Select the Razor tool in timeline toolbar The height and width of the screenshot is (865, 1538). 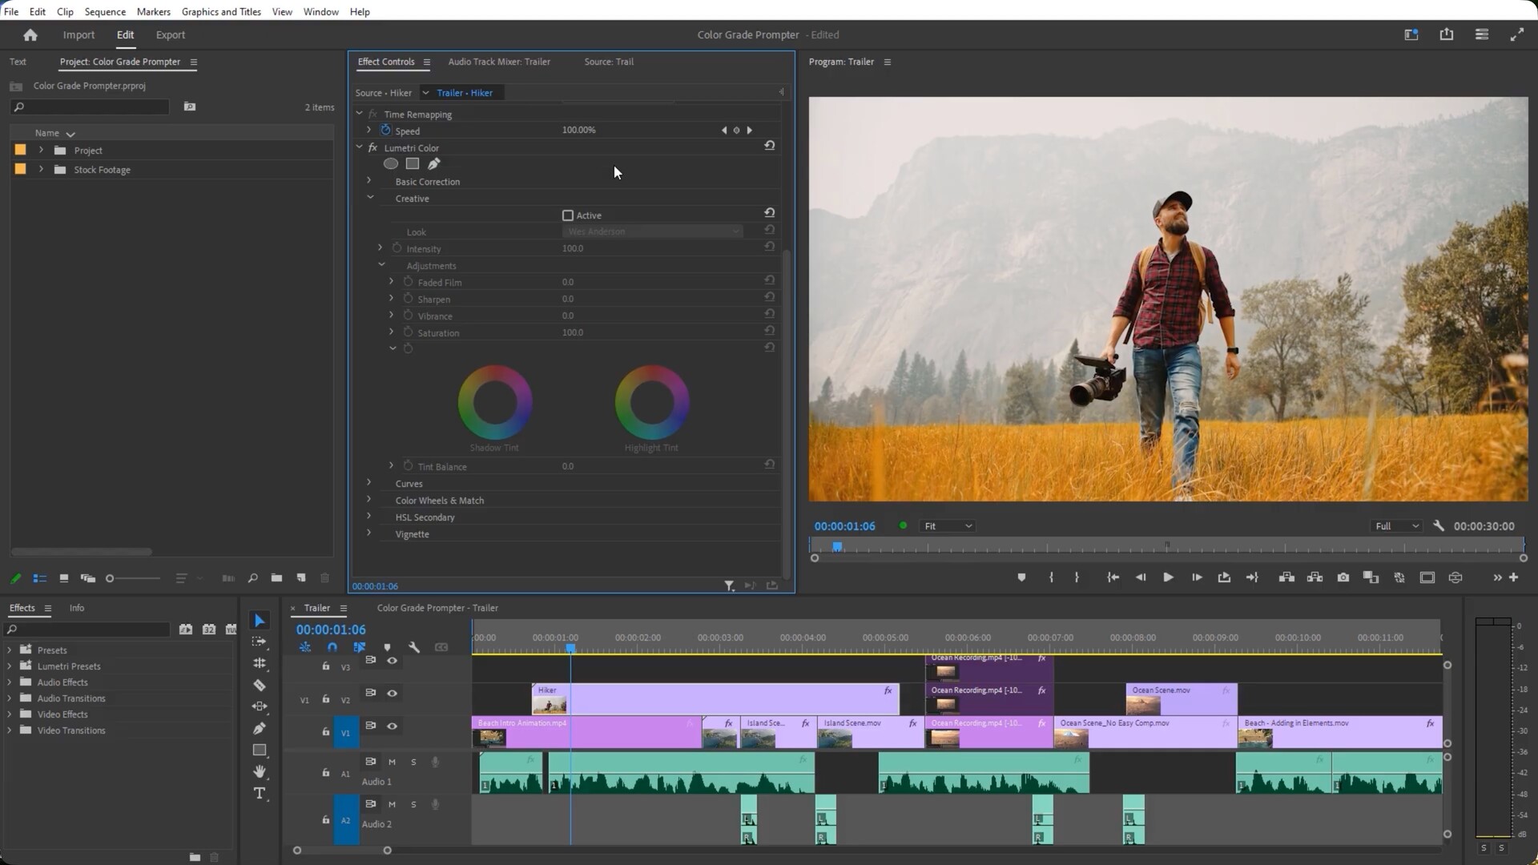[x=260, y=686]
